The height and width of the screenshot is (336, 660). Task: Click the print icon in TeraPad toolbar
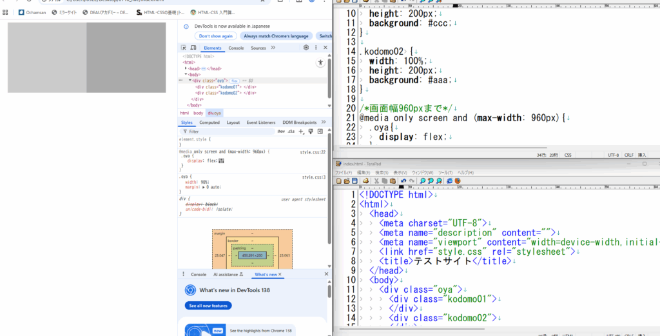point(365,181)
